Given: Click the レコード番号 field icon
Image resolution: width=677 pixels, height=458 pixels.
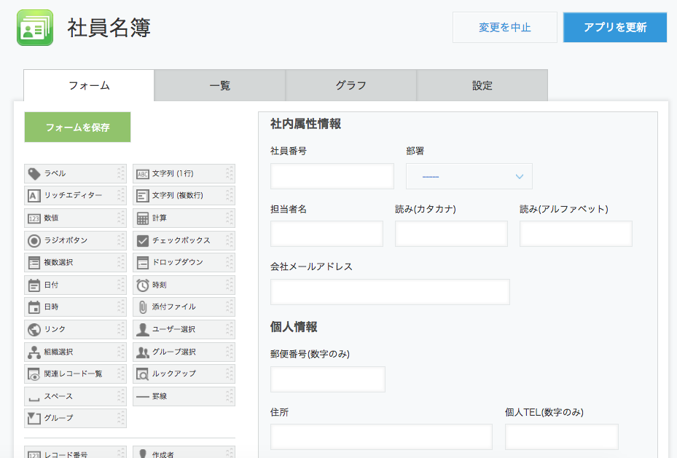Looking at the screenshot, I should [34, 454].
